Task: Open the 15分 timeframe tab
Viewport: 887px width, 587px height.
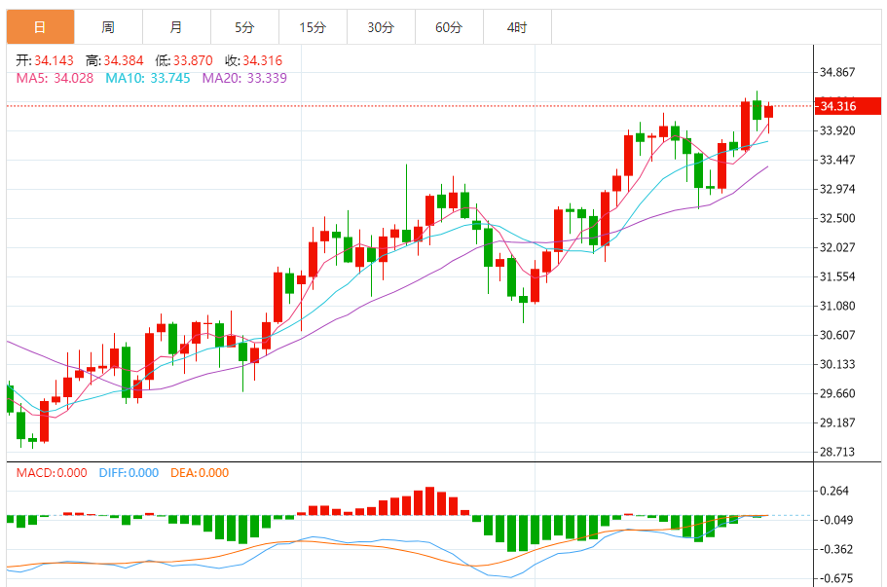Action: [313, 26]
